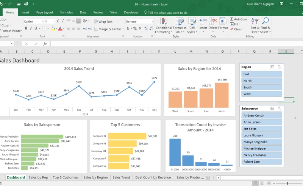Viewport: 303px width, 186px height.
Task: Click the Insert Function fx icon
Action: click(45, 44)
